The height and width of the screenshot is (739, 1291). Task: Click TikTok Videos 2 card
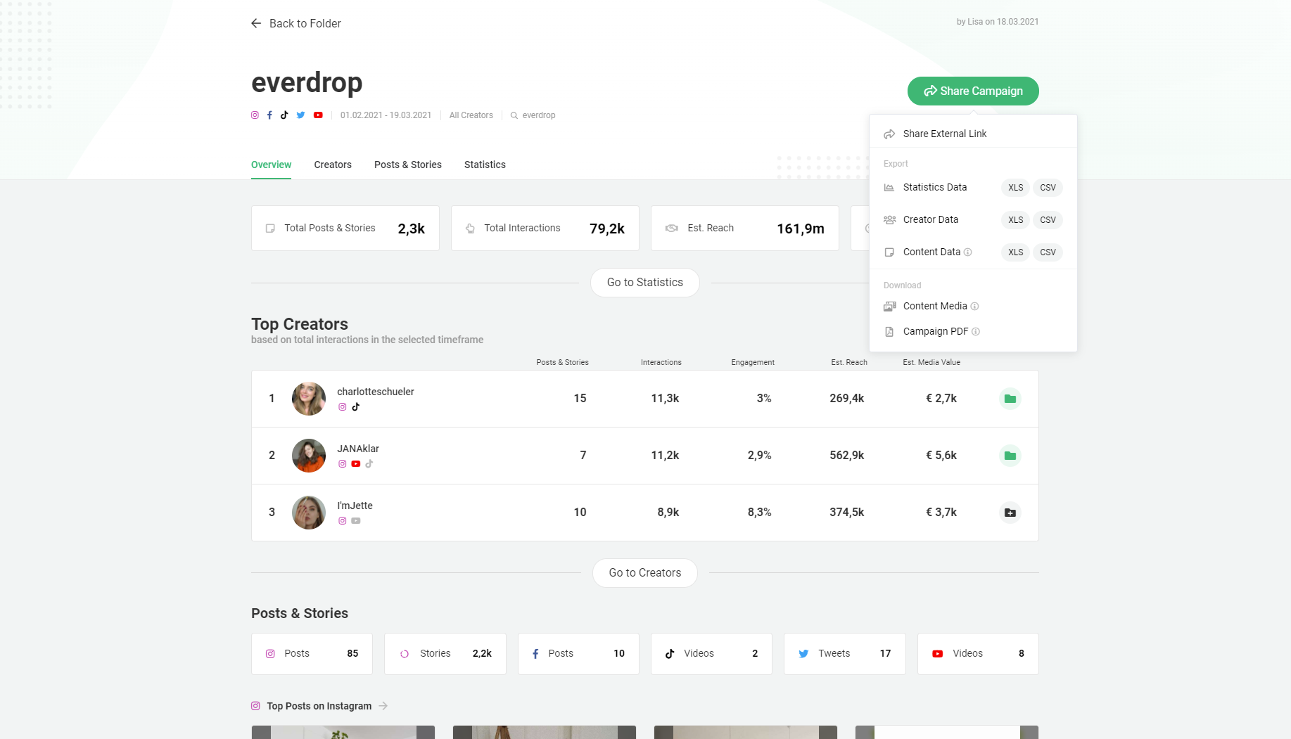point(711,654)
